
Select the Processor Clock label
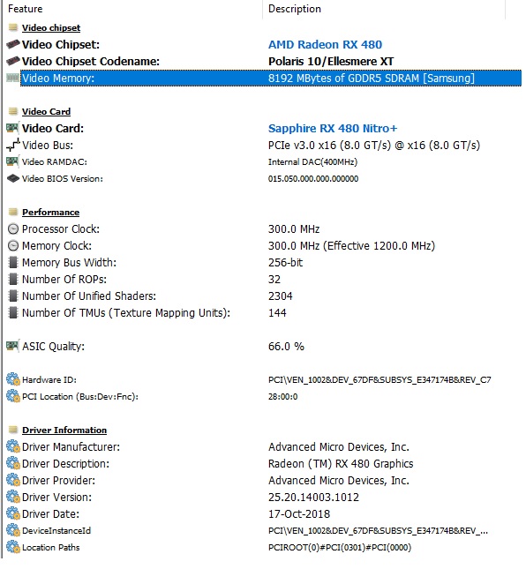pyautogui.click(x=61, y=229)
